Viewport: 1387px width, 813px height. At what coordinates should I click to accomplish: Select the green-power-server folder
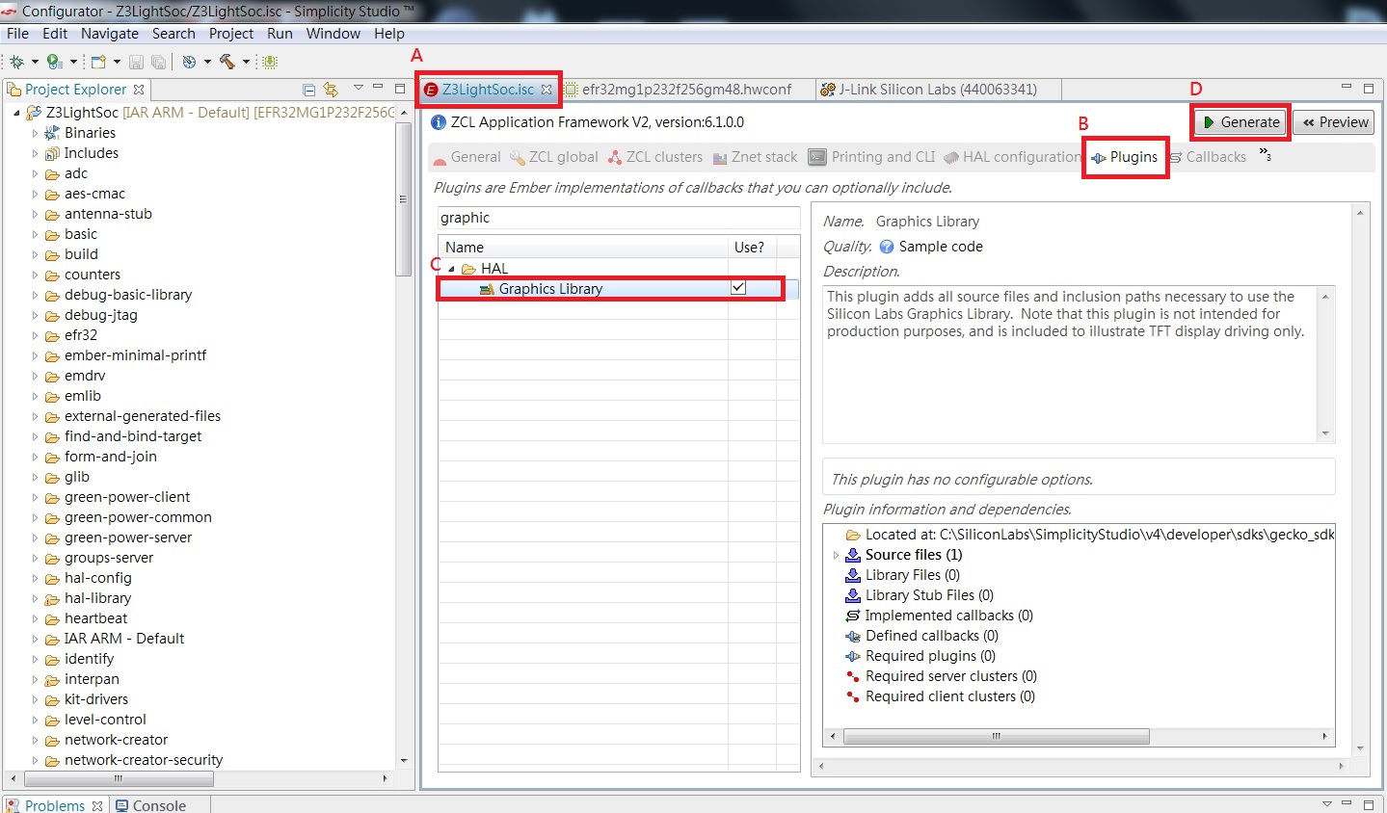(x=128, y=538)
